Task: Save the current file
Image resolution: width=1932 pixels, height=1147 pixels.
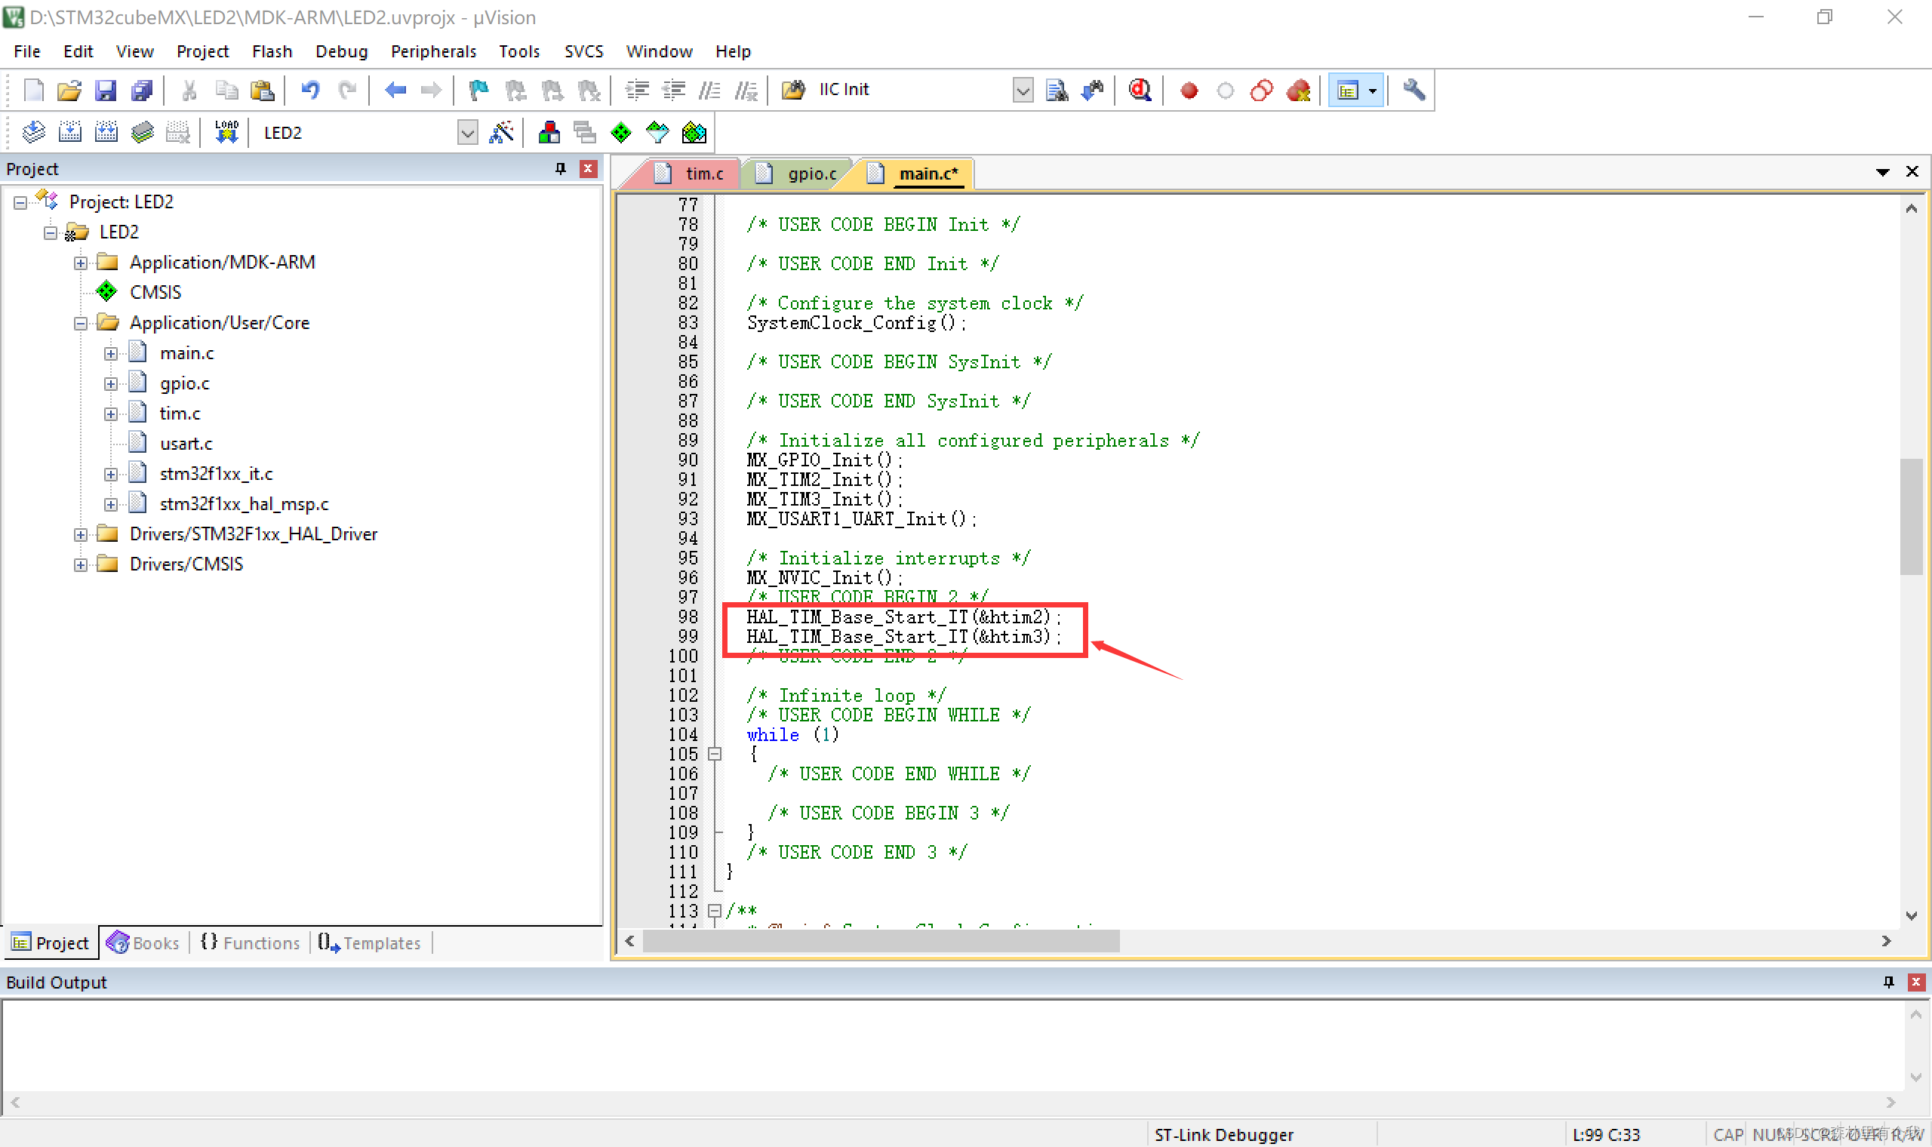Action: pyautogui.click(x=105, y=91)
